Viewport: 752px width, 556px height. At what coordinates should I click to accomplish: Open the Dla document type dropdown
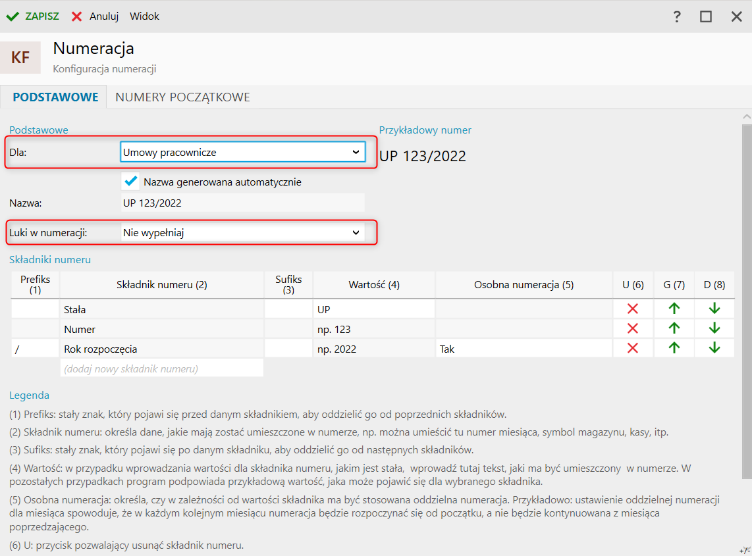coord(242,152)
